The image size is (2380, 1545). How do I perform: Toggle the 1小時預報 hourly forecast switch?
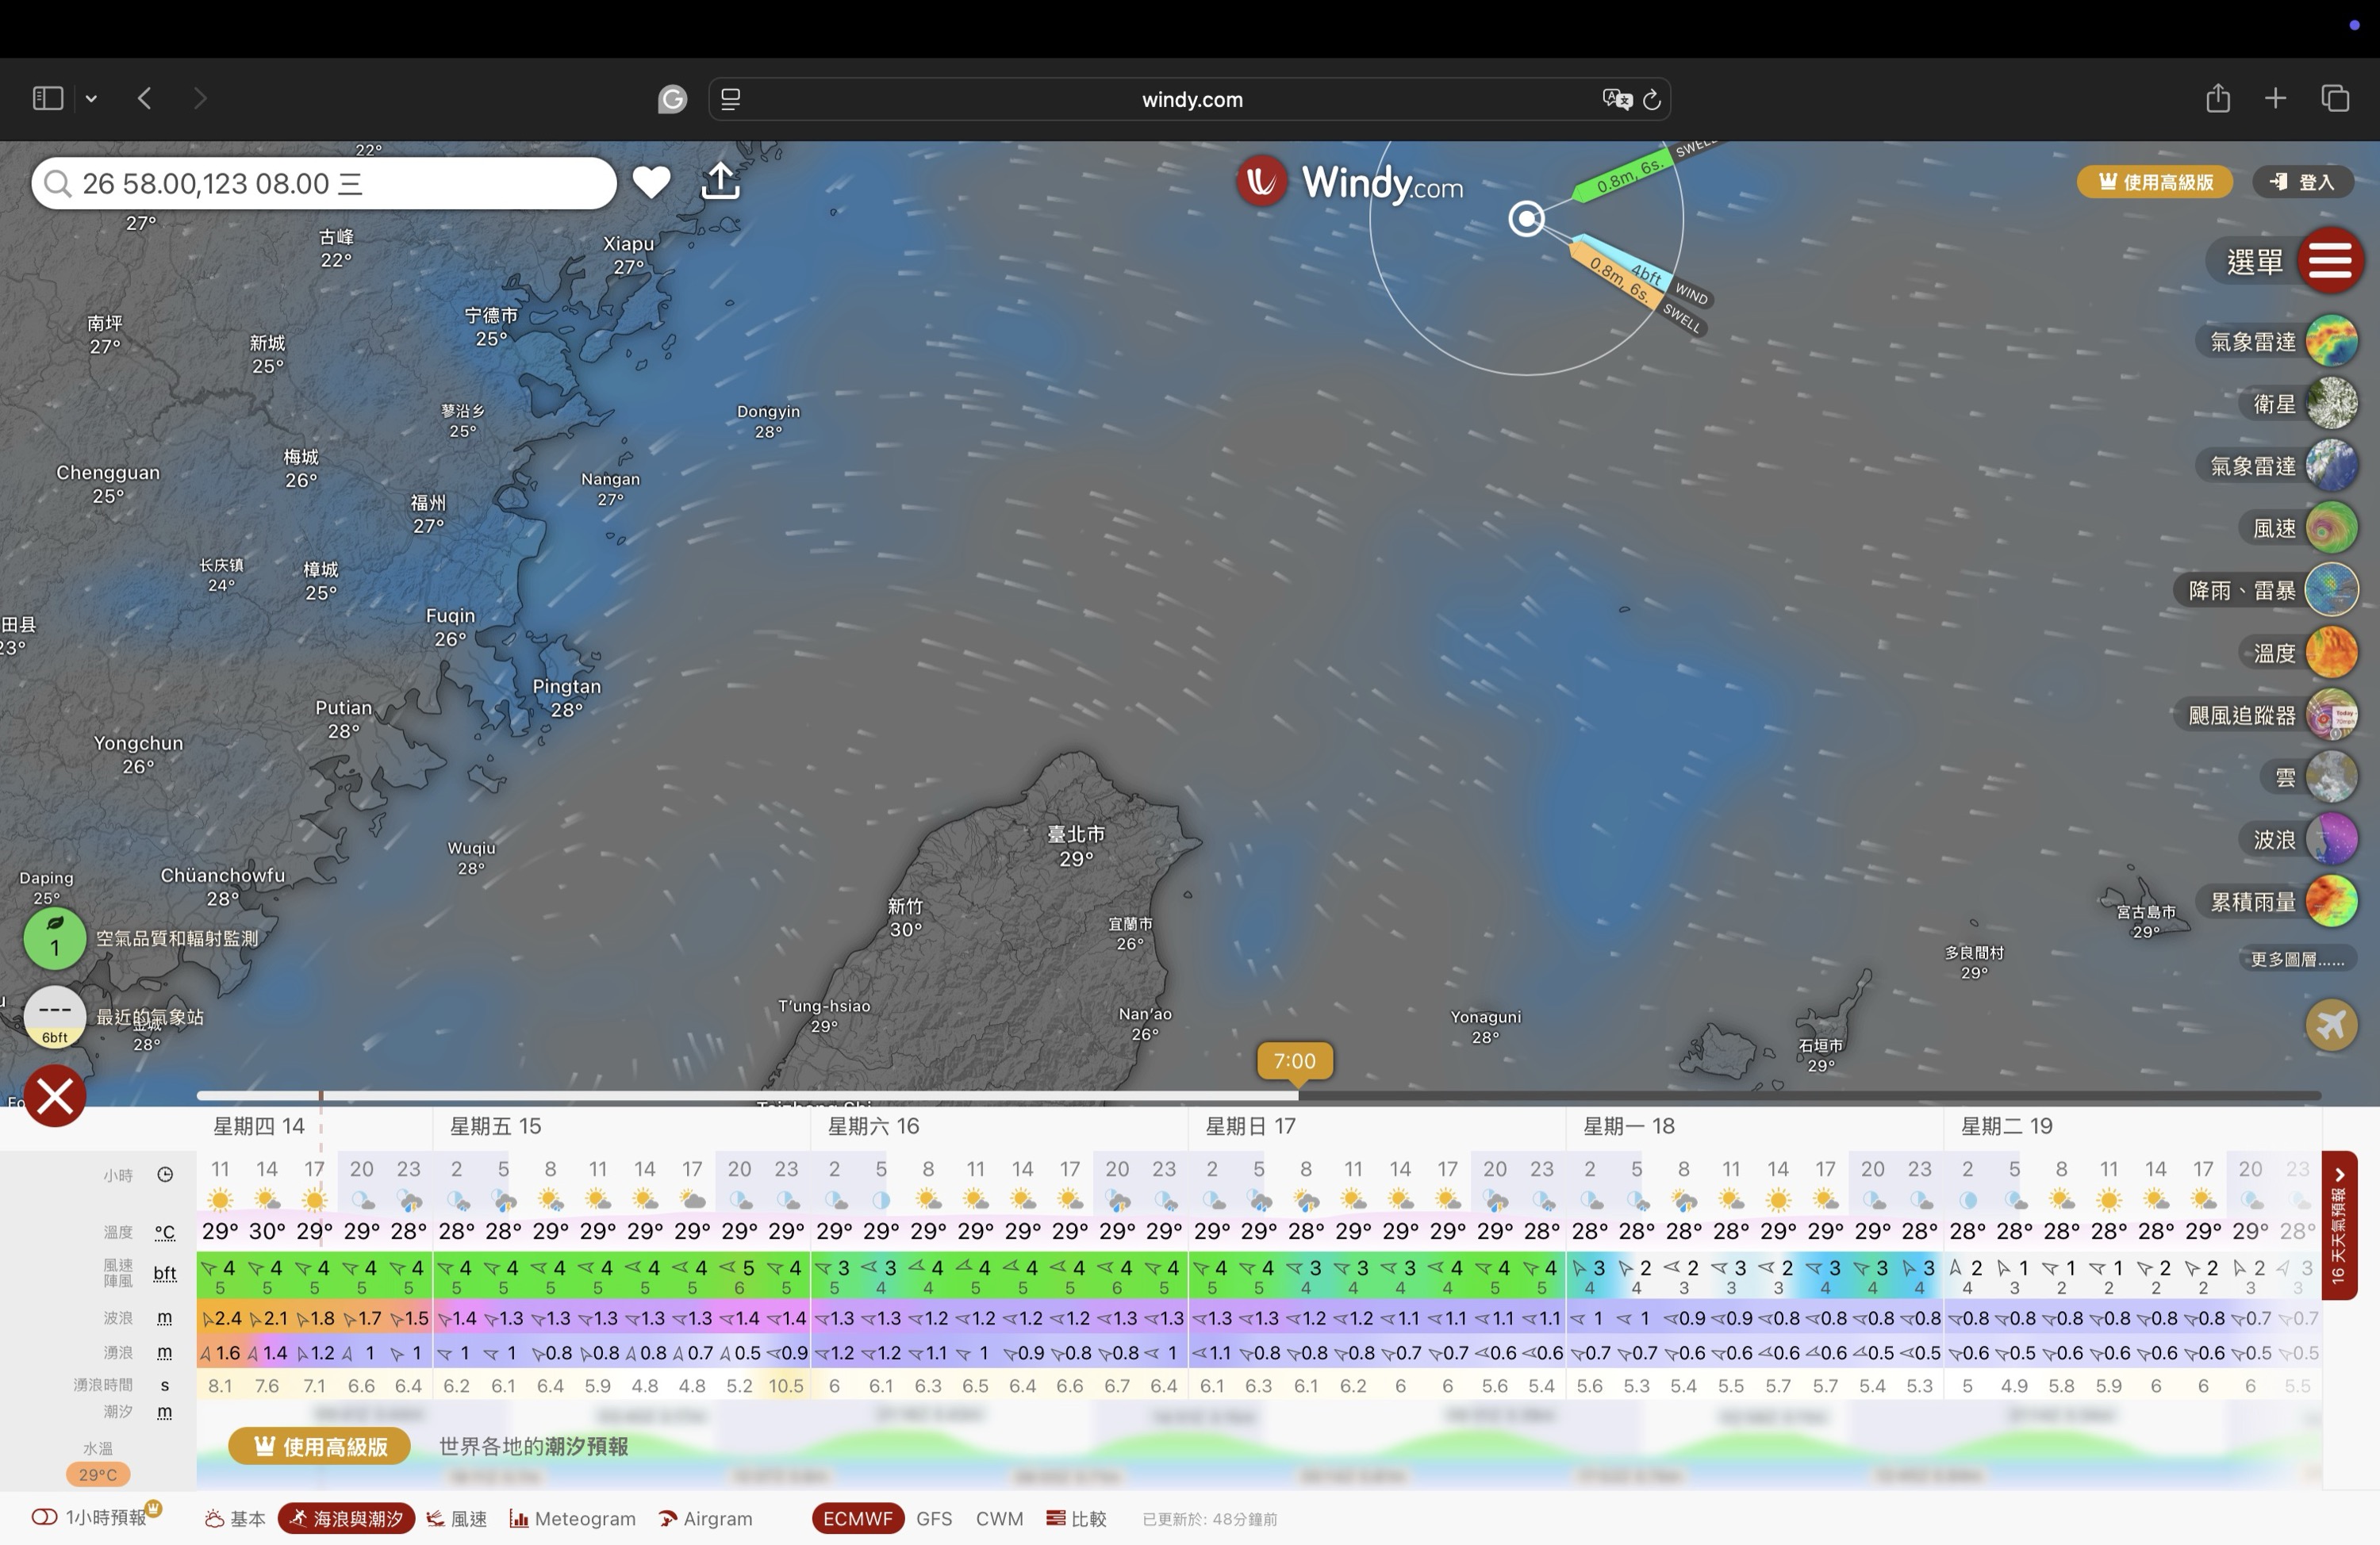point(44,1517)
